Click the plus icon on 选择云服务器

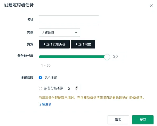(44, 44)
